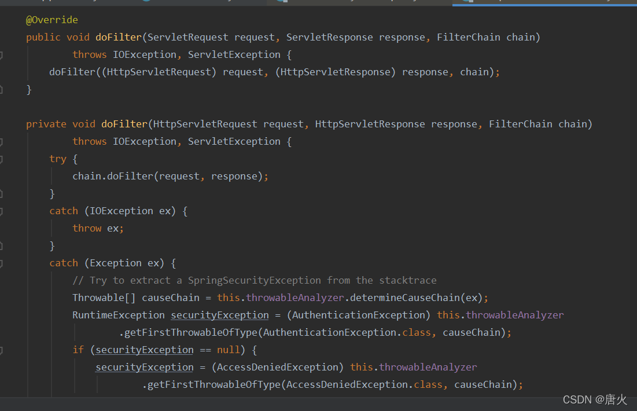Click doFilter name in the private method declaration

click(x=124, y=124)
